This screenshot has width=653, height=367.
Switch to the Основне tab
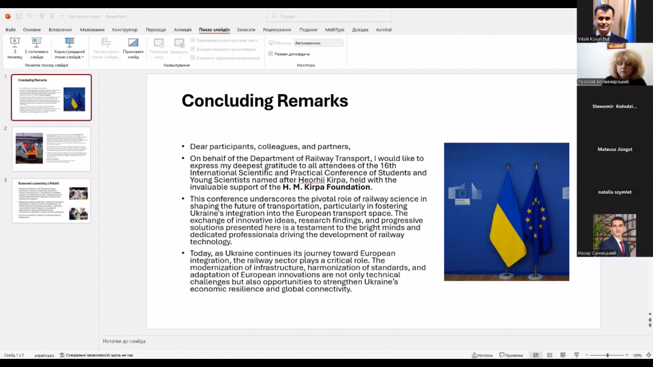(x=32, y=30)
